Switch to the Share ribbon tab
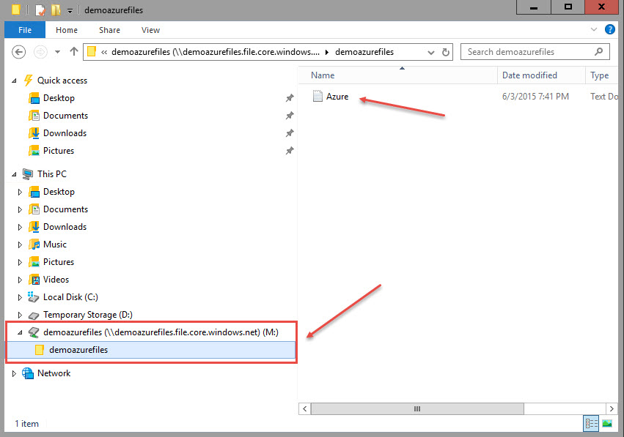The height and width of the screenshot is (437, 624). pyautogui.click(x=109, y=30)
